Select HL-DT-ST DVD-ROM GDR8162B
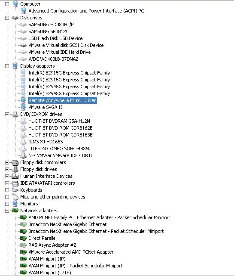 [x=61, y=128]
